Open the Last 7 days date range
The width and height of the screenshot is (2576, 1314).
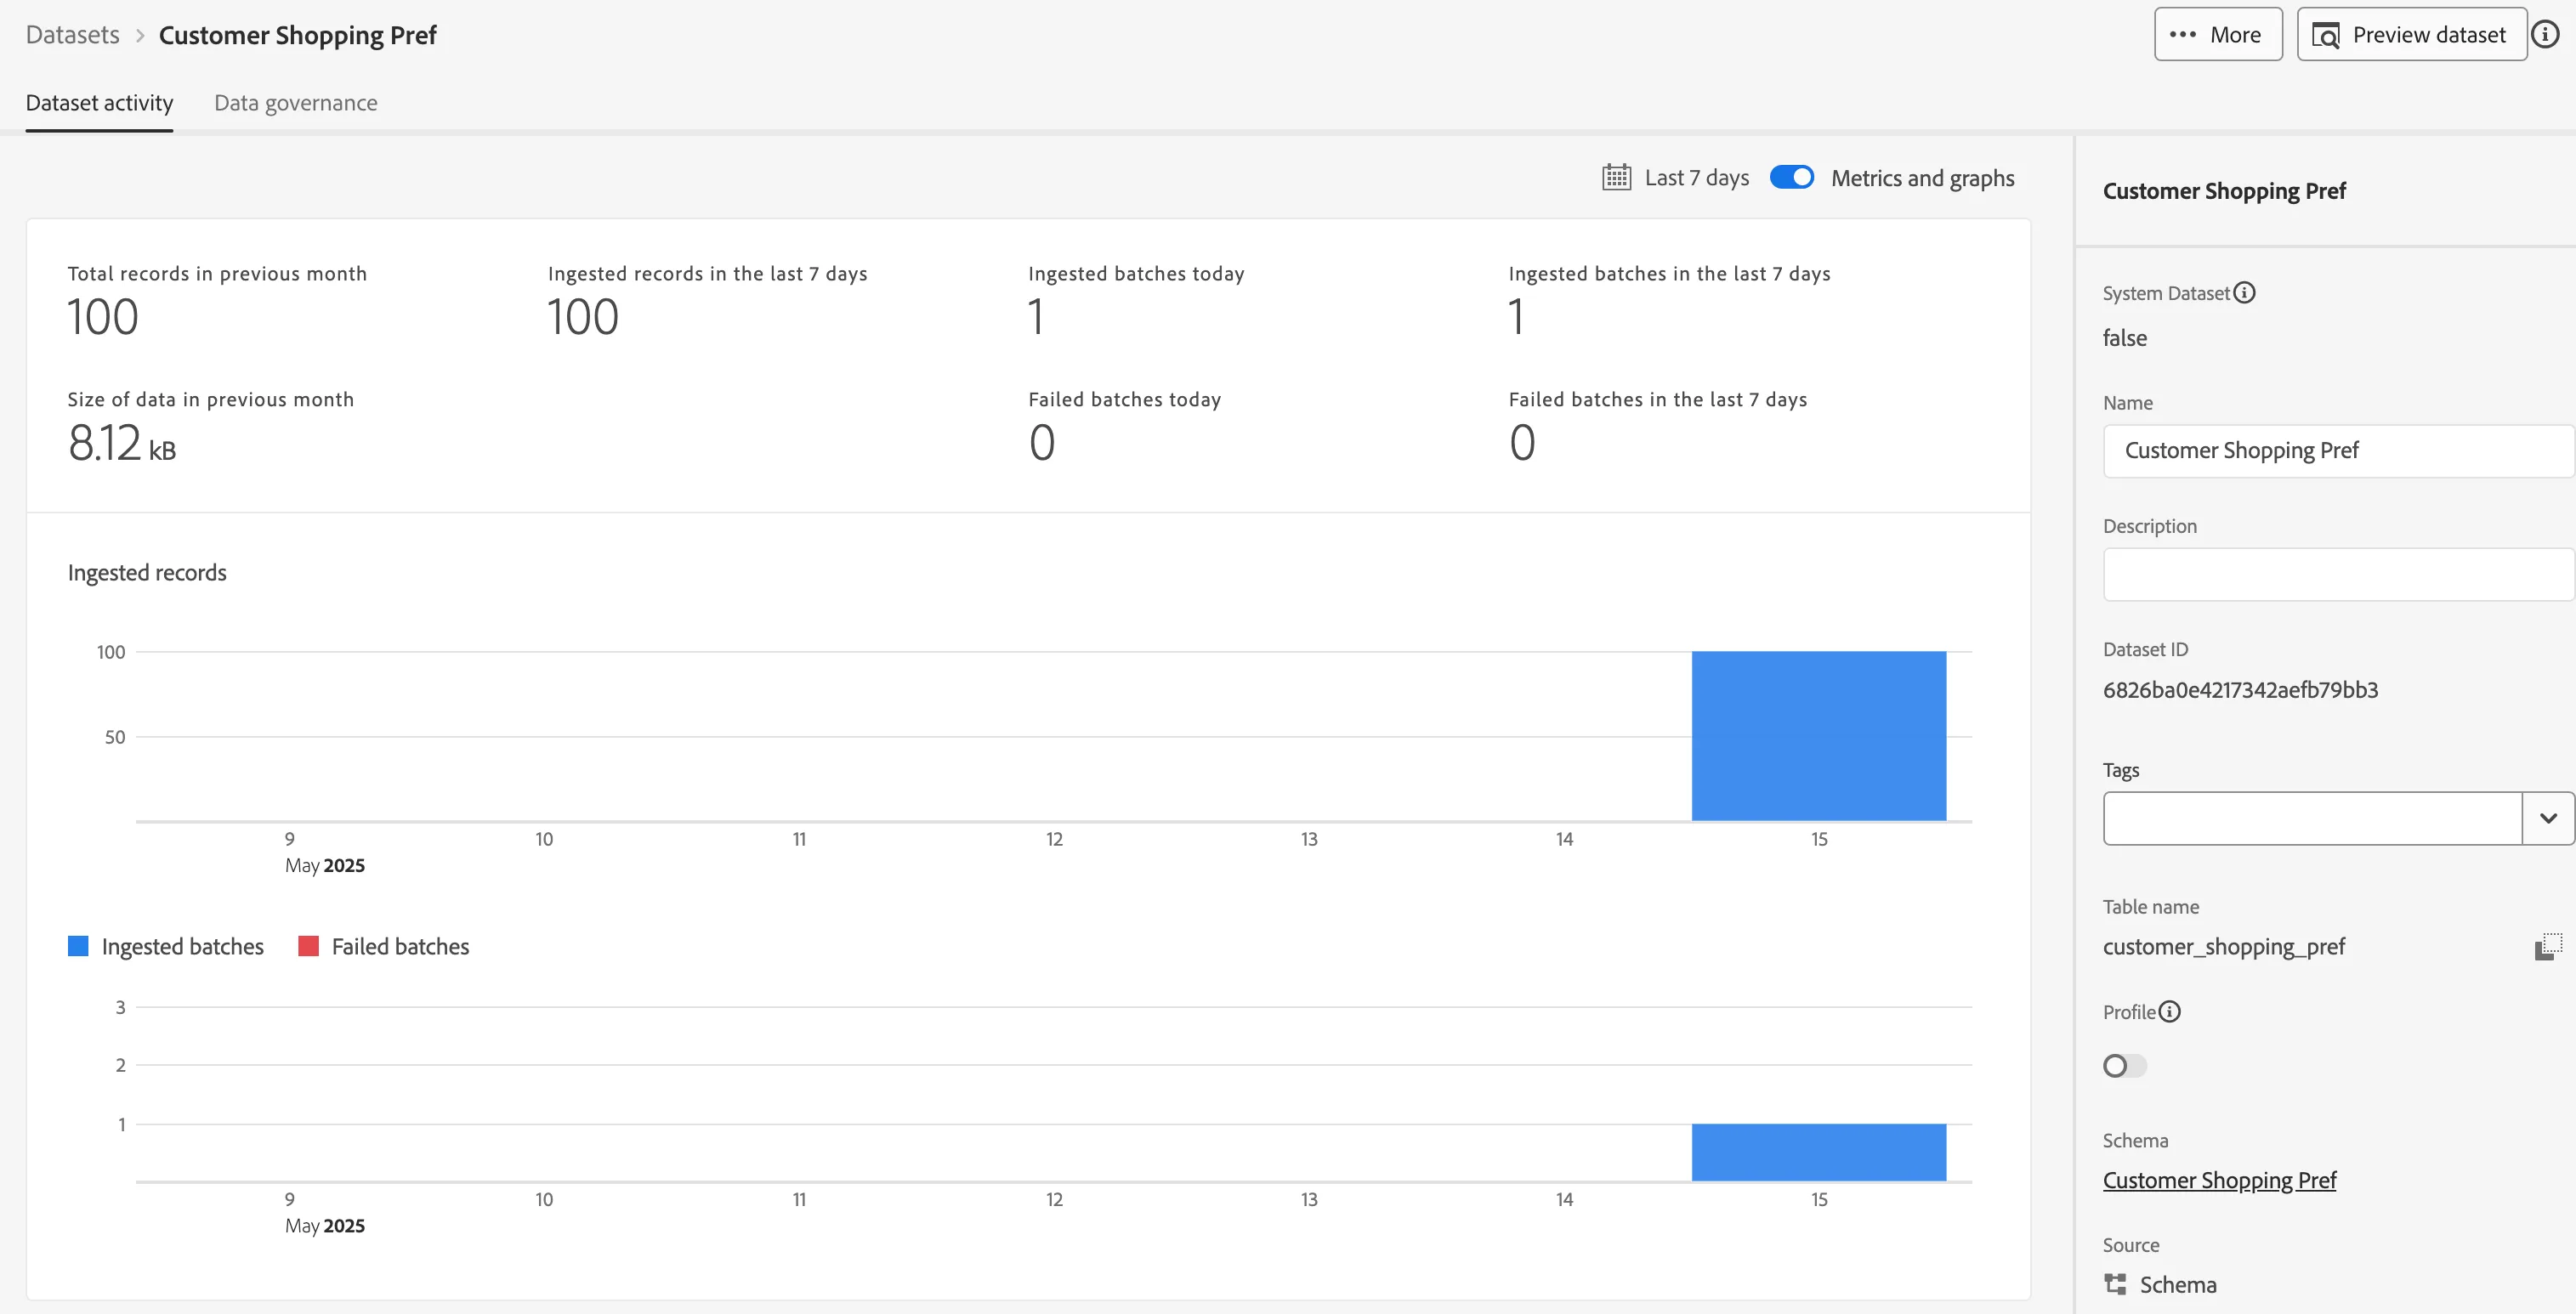pos(1696,177)
